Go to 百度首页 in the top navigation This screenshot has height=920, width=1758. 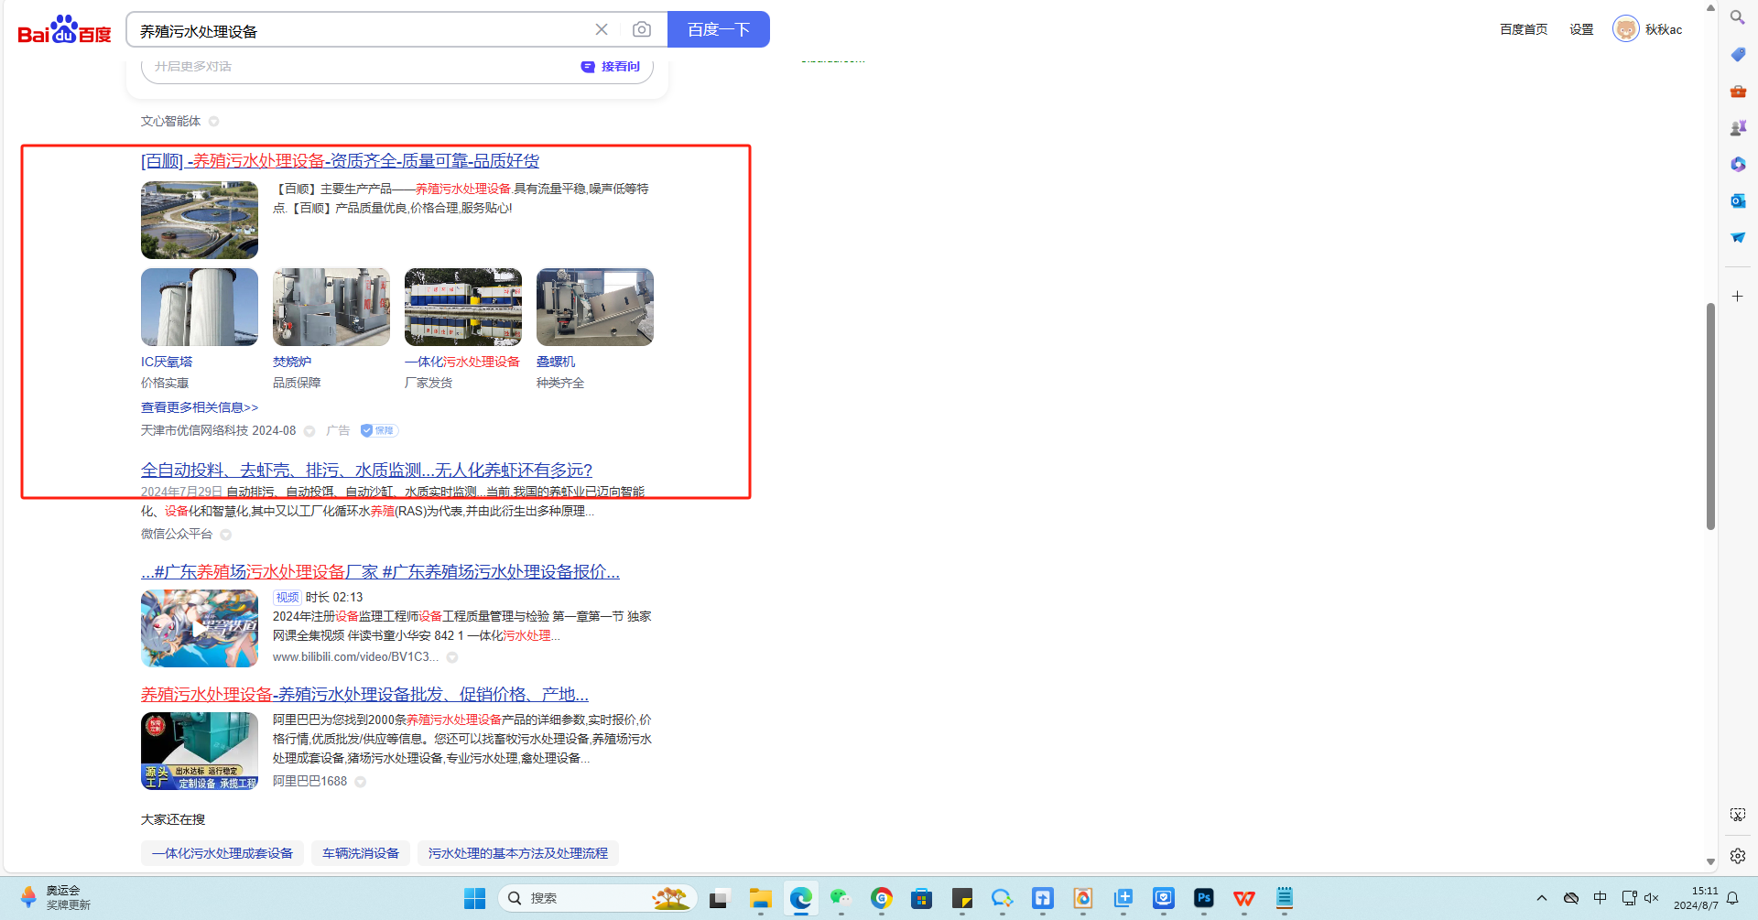[x=1524, y=29]
